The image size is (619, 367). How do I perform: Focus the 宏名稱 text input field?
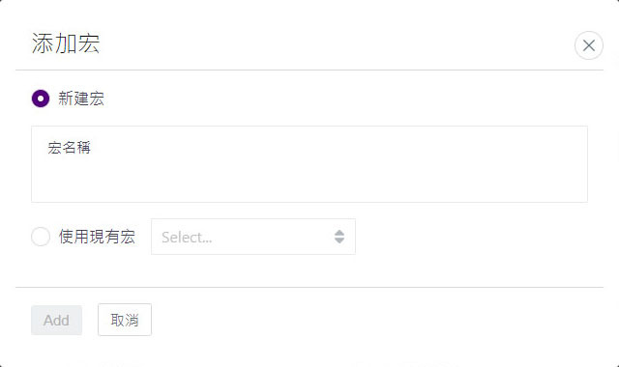[309, 164]
